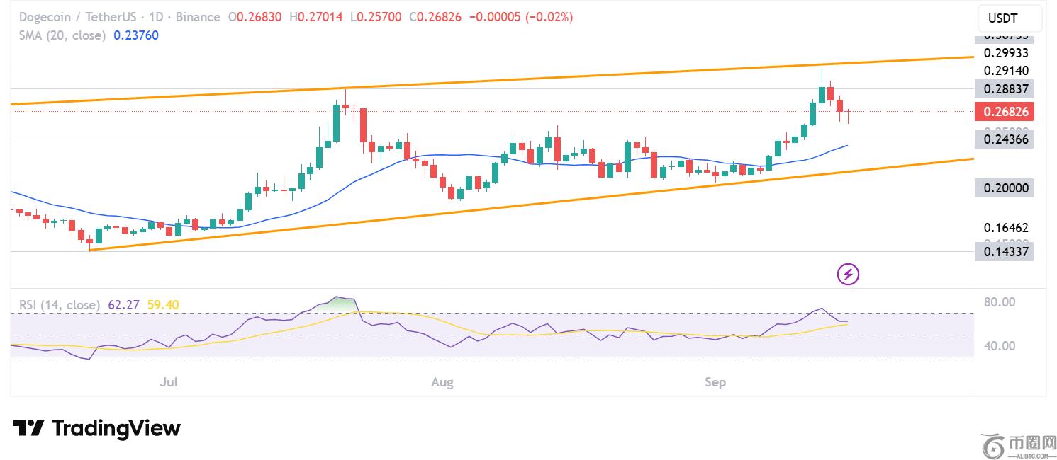
Task: Select the 0.14337 price level label
Action: (1004, 251)
